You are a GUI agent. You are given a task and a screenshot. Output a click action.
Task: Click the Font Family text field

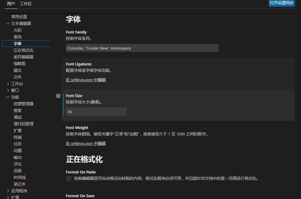[142, 48]
